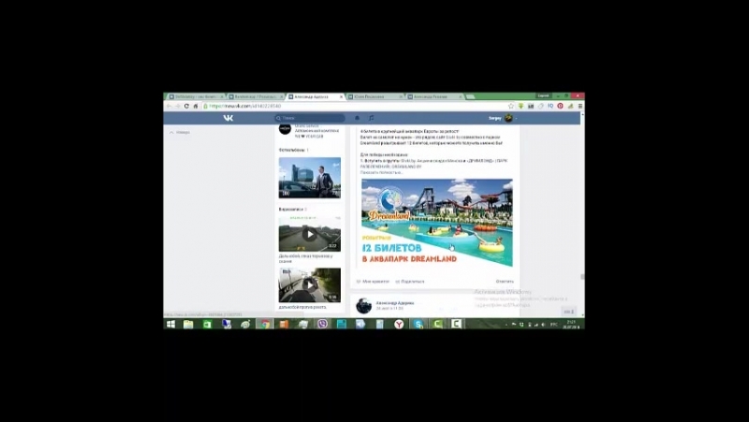Switch to the Юлия browser tab
This screenshot has height=422, width=749.
[375, 96]
